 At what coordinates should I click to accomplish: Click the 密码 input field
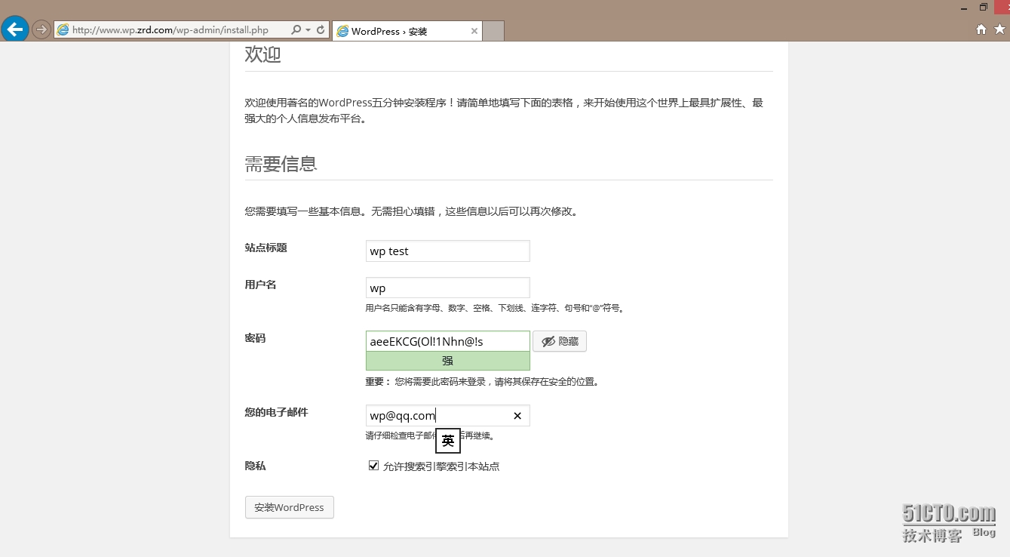(x=448, y=341)
